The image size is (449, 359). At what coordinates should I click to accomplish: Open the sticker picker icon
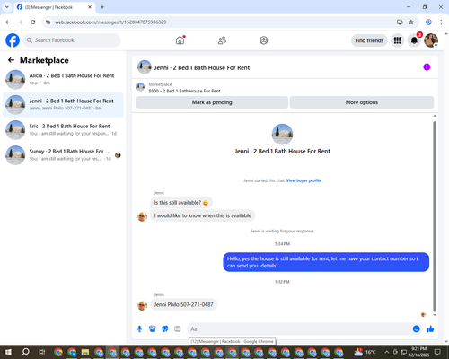tap(165, 329)
